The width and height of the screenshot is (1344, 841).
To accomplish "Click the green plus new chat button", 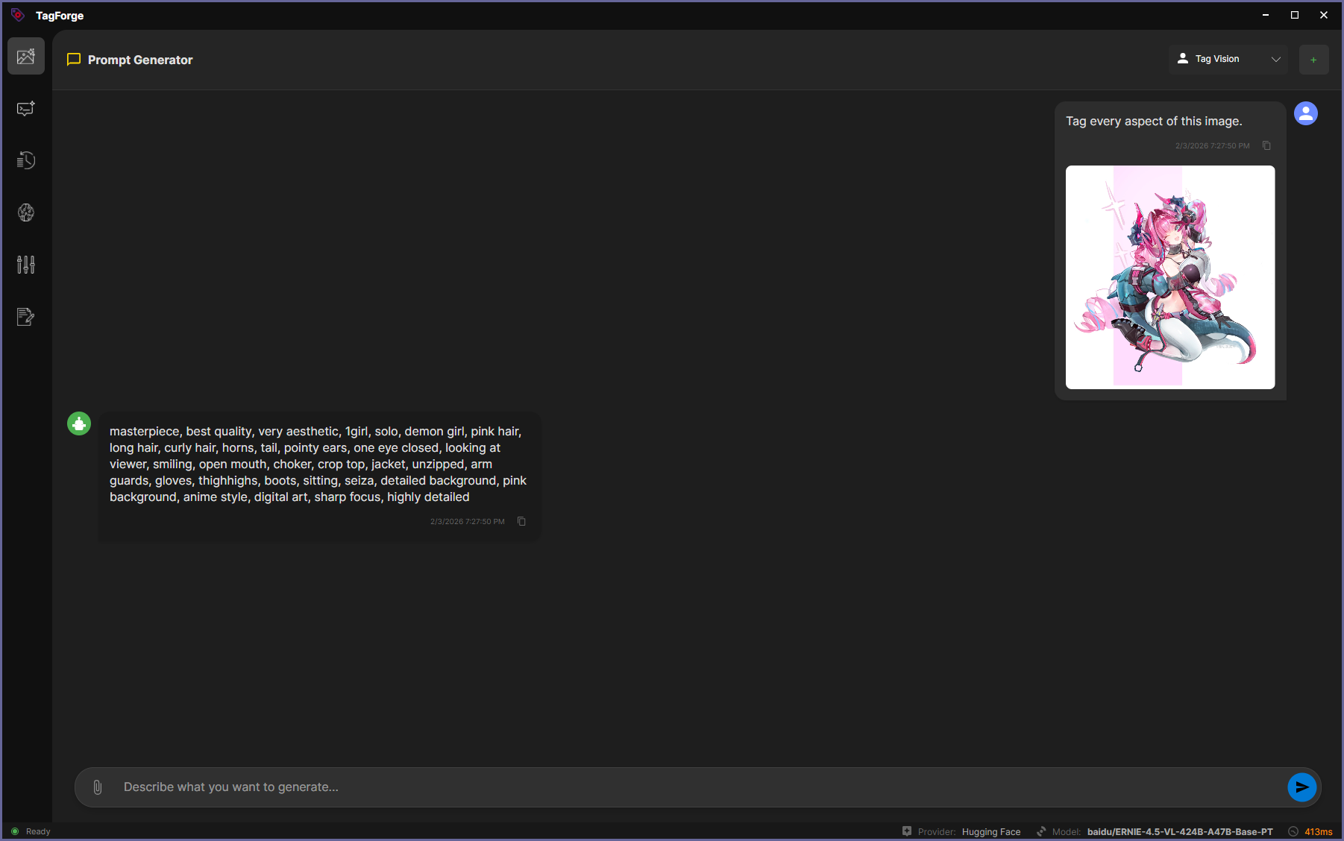I will pos(1313,60).
